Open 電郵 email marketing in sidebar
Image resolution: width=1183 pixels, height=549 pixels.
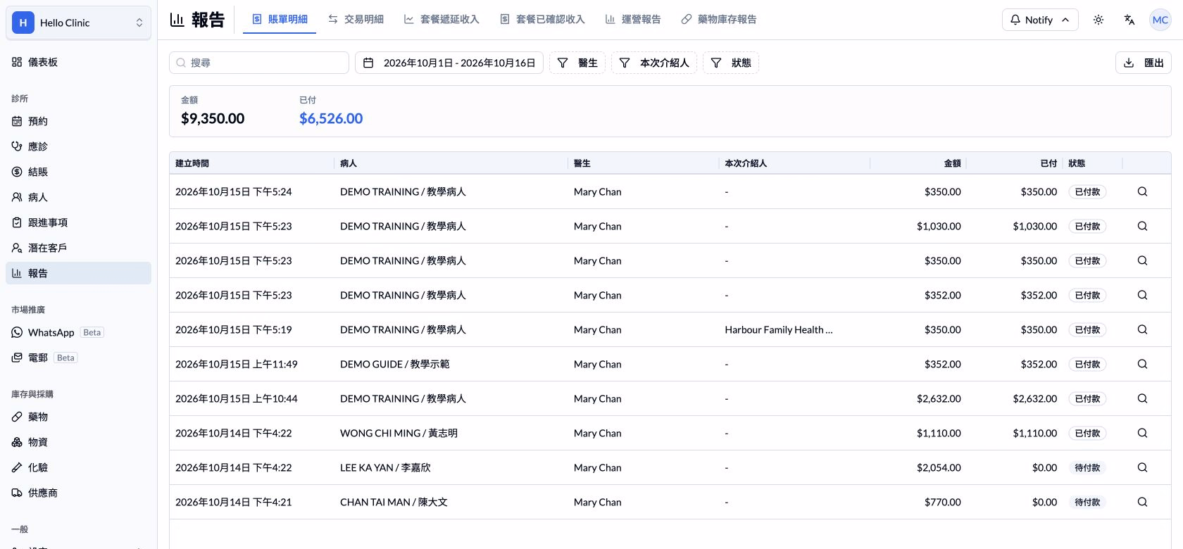click(78, 358)
